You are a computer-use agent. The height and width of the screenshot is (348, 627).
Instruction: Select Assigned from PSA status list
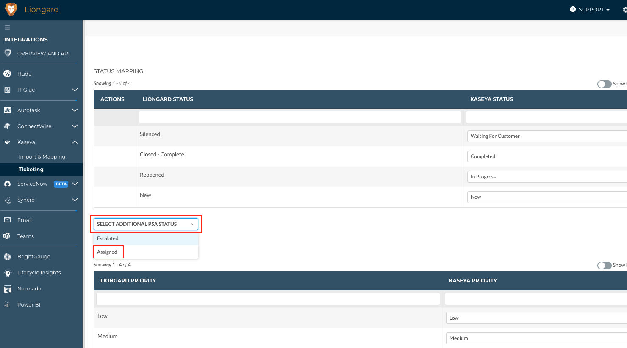tap(146, 252)
